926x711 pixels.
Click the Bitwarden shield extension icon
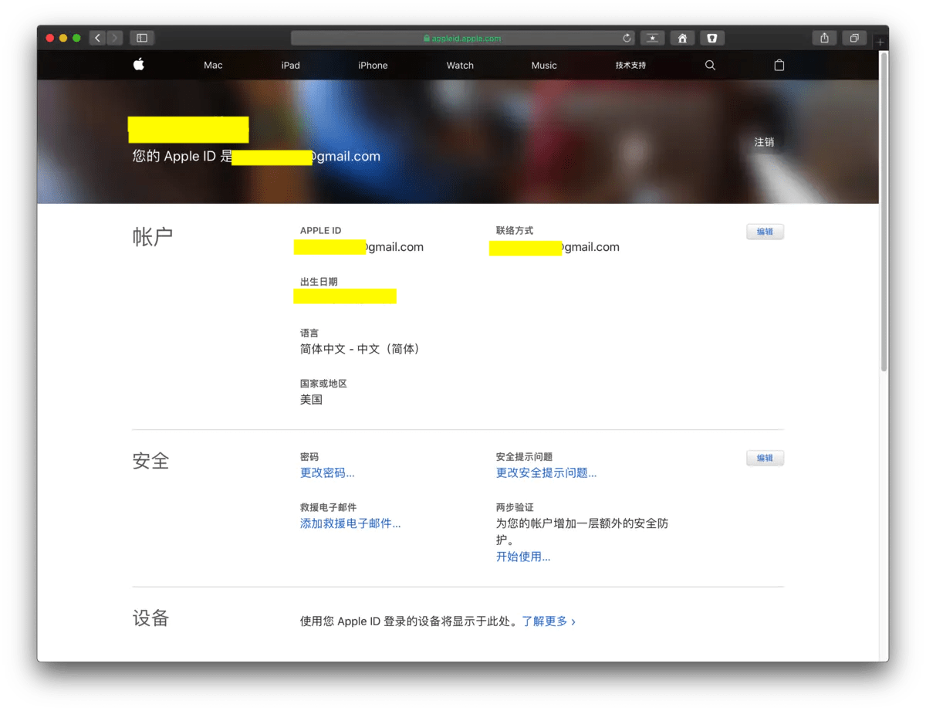(711, 38)
